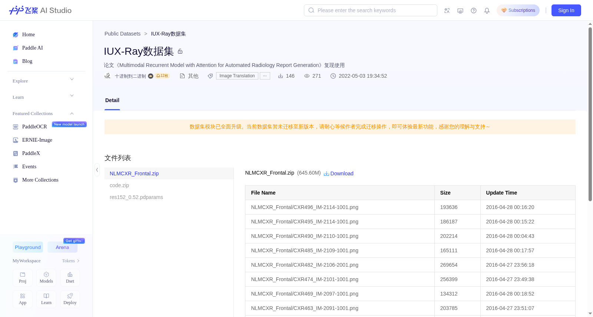Click the scrollbar down arrow
The width and height of the screenshot is (593, 317).
590,314
